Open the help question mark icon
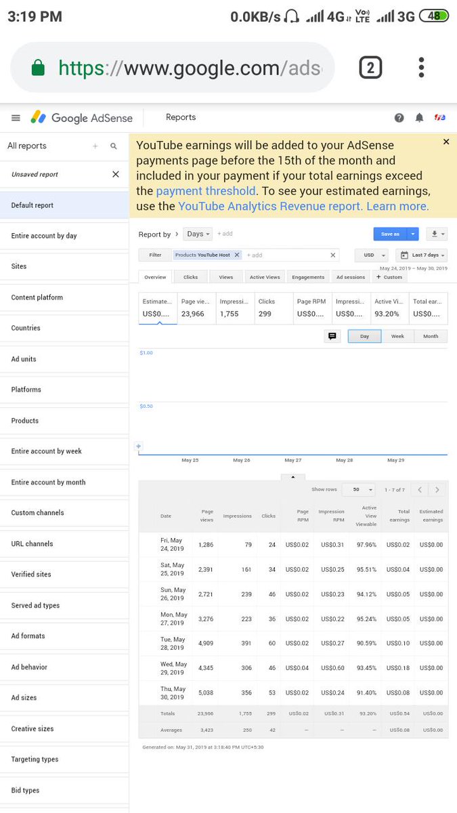 (399, 118)
